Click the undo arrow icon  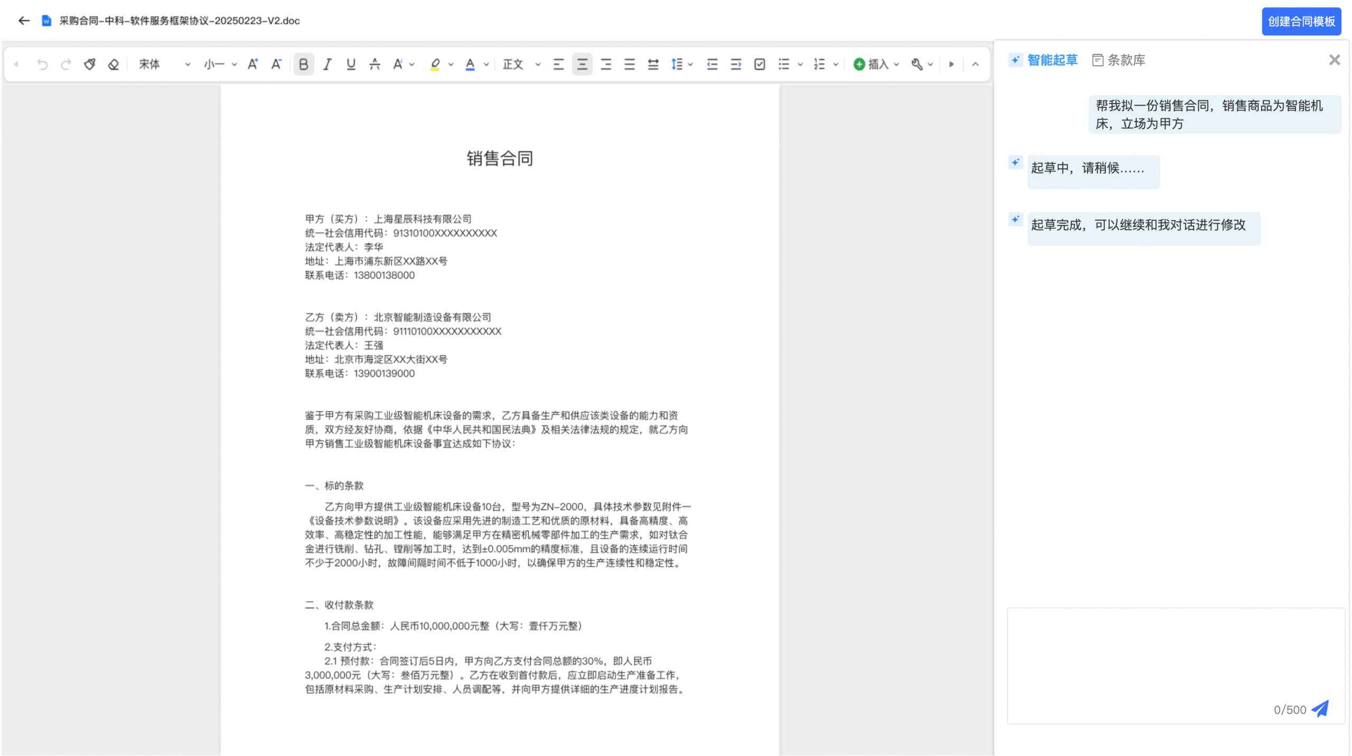click(x=42, y=64)
